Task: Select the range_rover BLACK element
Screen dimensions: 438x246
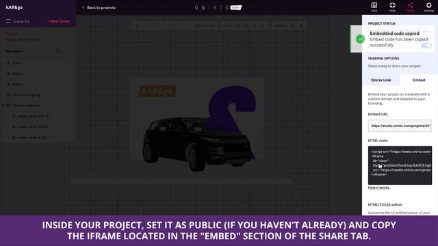Action: tap(33, 126)
